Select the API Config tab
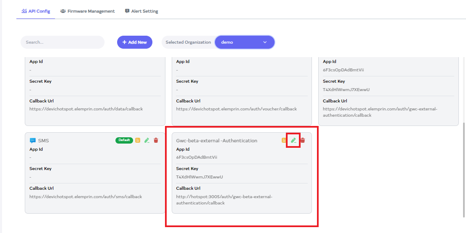Image resolution: width=466 pixels, height=233 pixels. click(x=36, y=11)
